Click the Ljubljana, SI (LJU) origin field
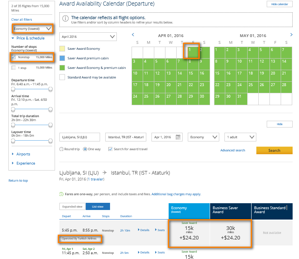The image size is (299, 259). click(79, 137)
